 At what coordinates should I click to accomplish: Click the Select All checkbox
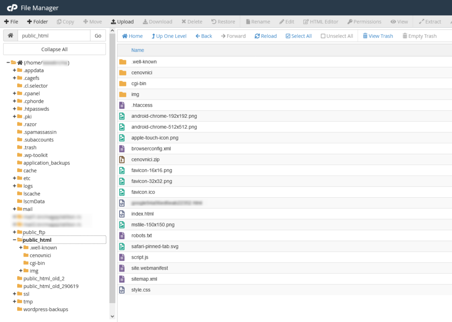tap(288, 36)
